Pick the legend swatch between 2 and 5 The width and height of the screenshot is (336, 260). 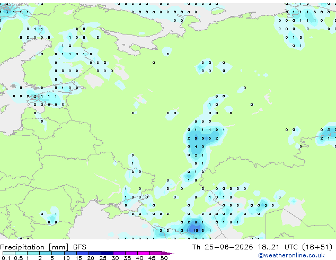pyautogui.click(x=46, y=253)
